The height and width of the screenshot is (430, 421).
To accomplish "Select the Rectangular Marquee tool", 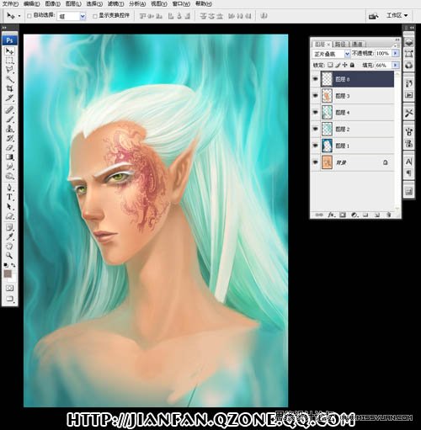I will point(9,61).
